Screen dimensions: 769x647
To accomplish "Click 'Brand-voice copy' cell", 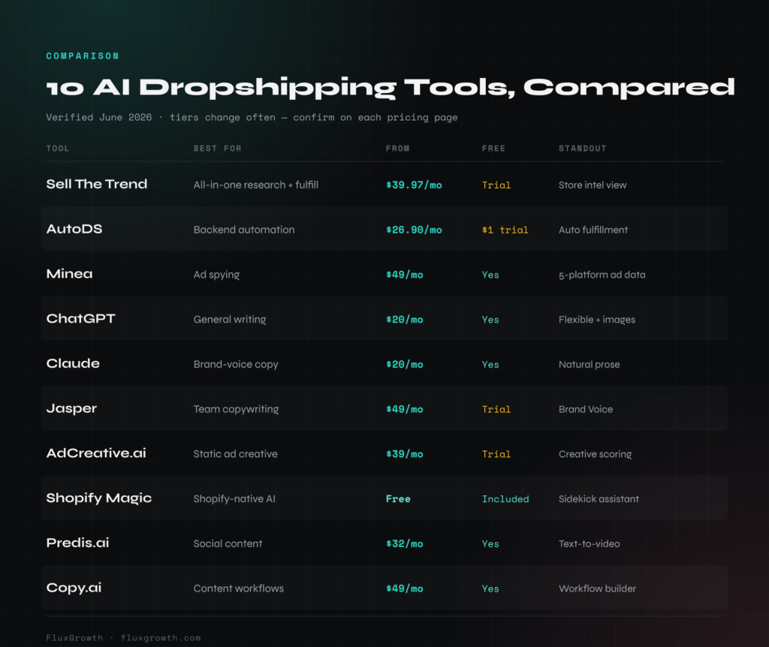I will coord(236,365).
